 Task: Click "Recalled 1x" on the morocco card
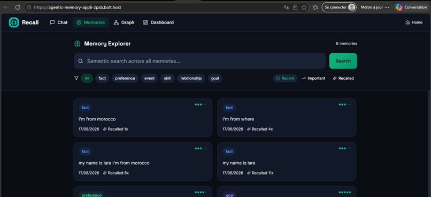pyautogui.click(x=116, y=129)
